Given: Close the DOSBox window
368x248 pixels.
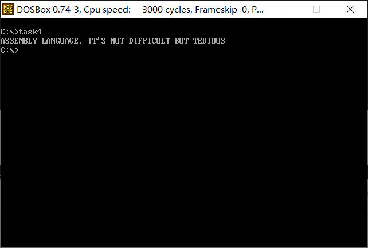Looking at the screenshot, I should coord(350,9).
